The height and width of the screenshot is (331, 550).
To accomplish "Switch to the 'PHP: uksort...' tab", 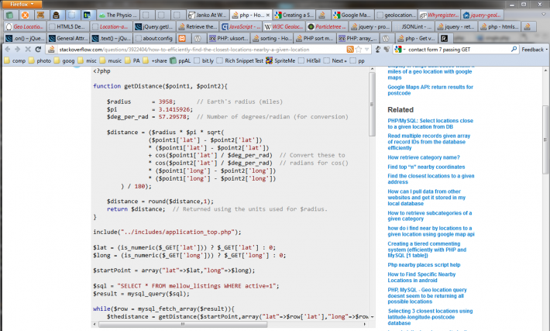I will (x=229, y=38).
